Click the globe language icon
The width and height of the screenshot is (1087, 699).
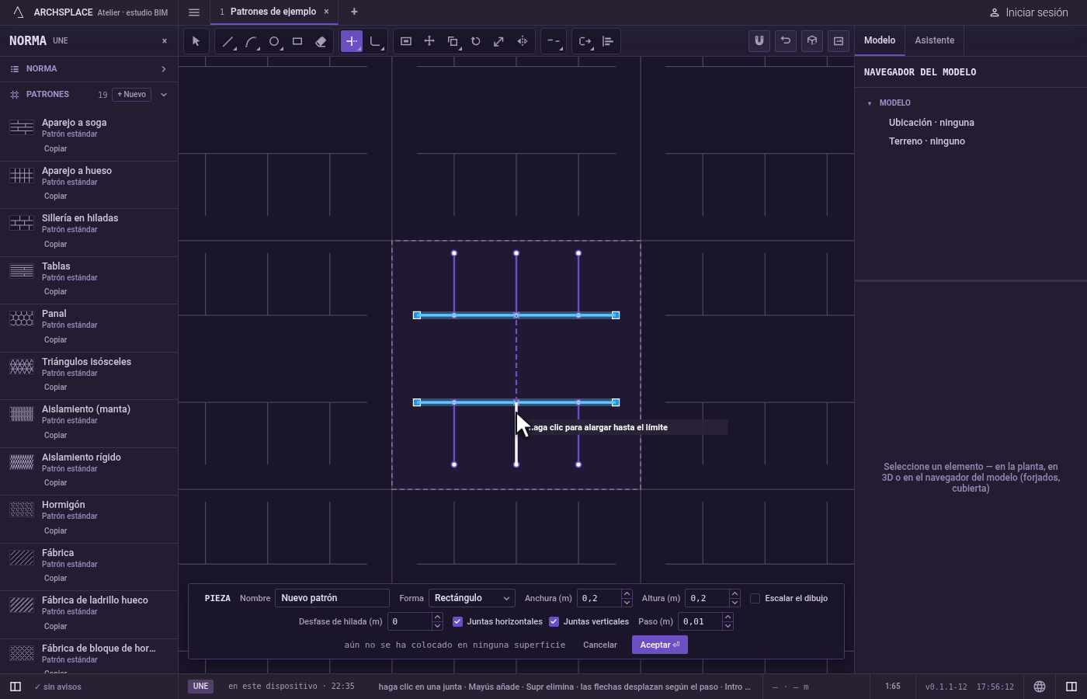[1040, 687]
